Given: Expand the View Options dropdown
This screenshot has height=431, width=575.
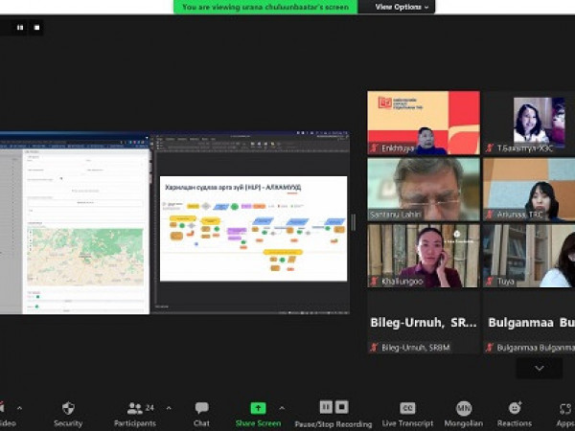Looking at the screenshot, I should click(x=402, y=7).
